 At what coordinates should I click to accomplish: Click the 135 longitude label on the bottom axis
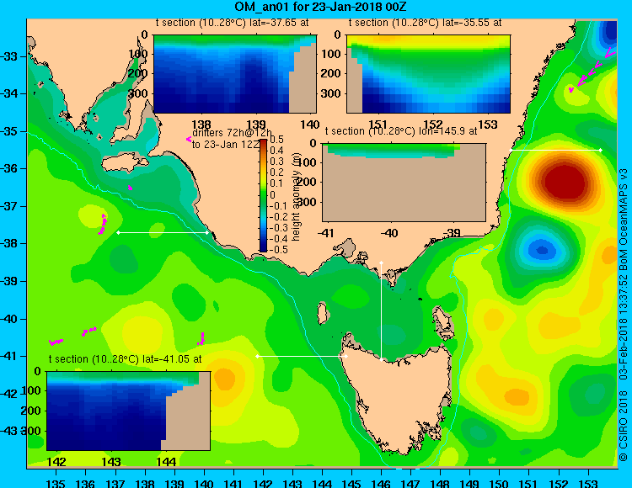(56, 483)
